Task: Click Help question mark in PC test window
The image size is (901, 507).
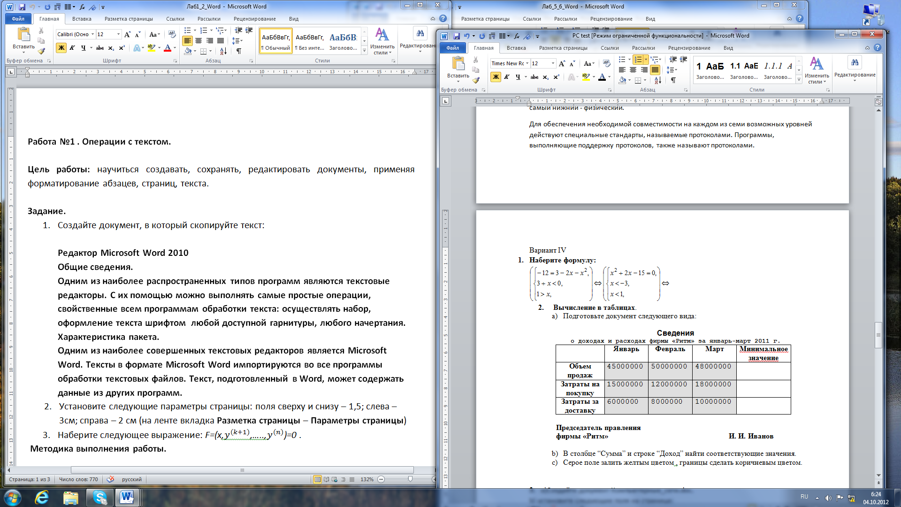Action: [878, 48]
